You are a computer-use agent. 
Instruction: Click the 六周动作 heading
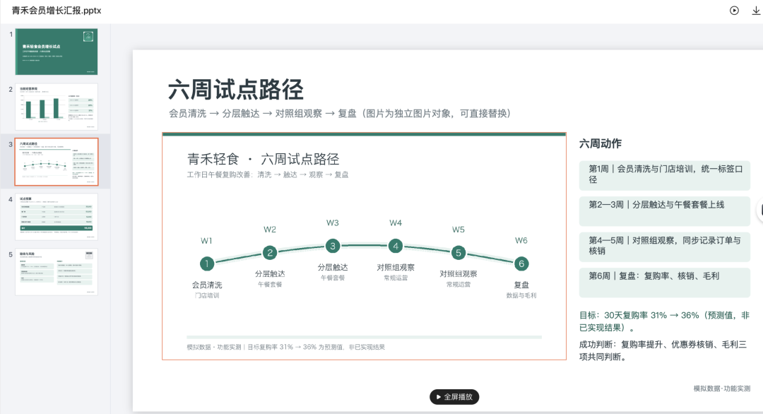(x=600, y=144)
